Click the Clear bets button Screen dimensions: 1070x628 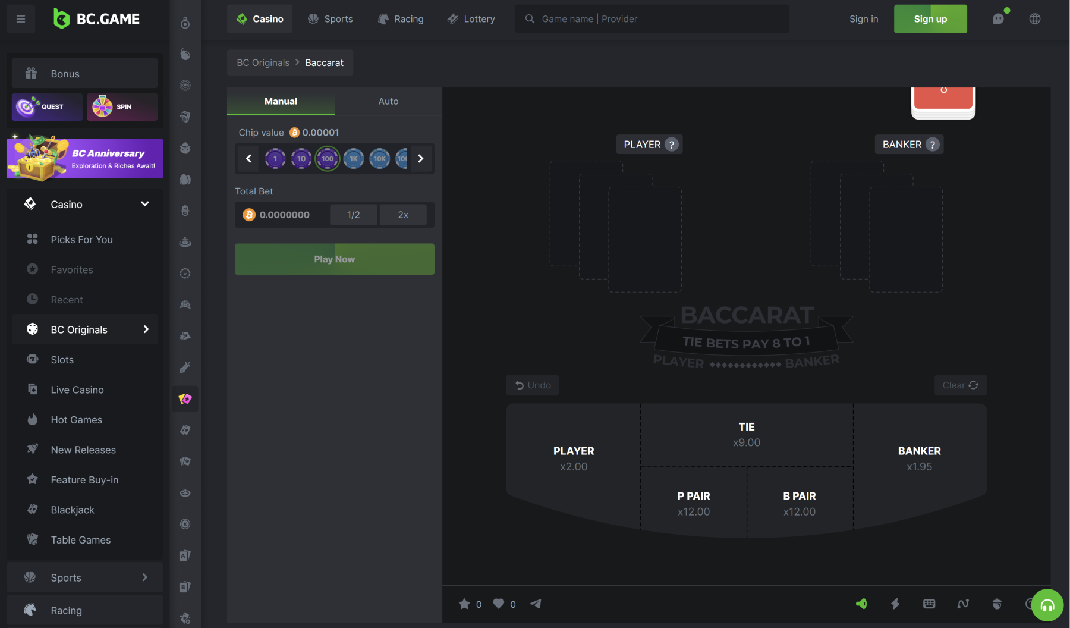(961, 385)
